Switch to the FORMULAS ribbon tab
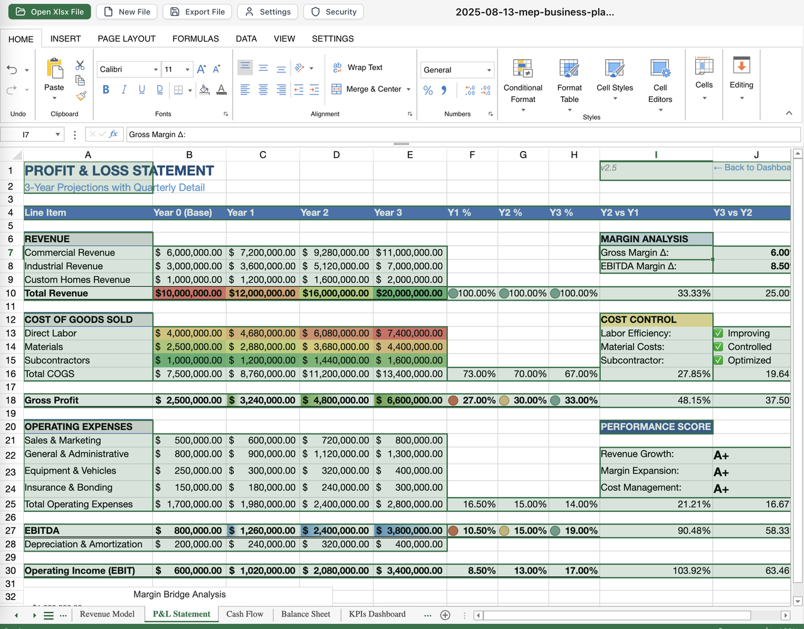The height and width of the screenshot is (629, 804). click(196, 39)
